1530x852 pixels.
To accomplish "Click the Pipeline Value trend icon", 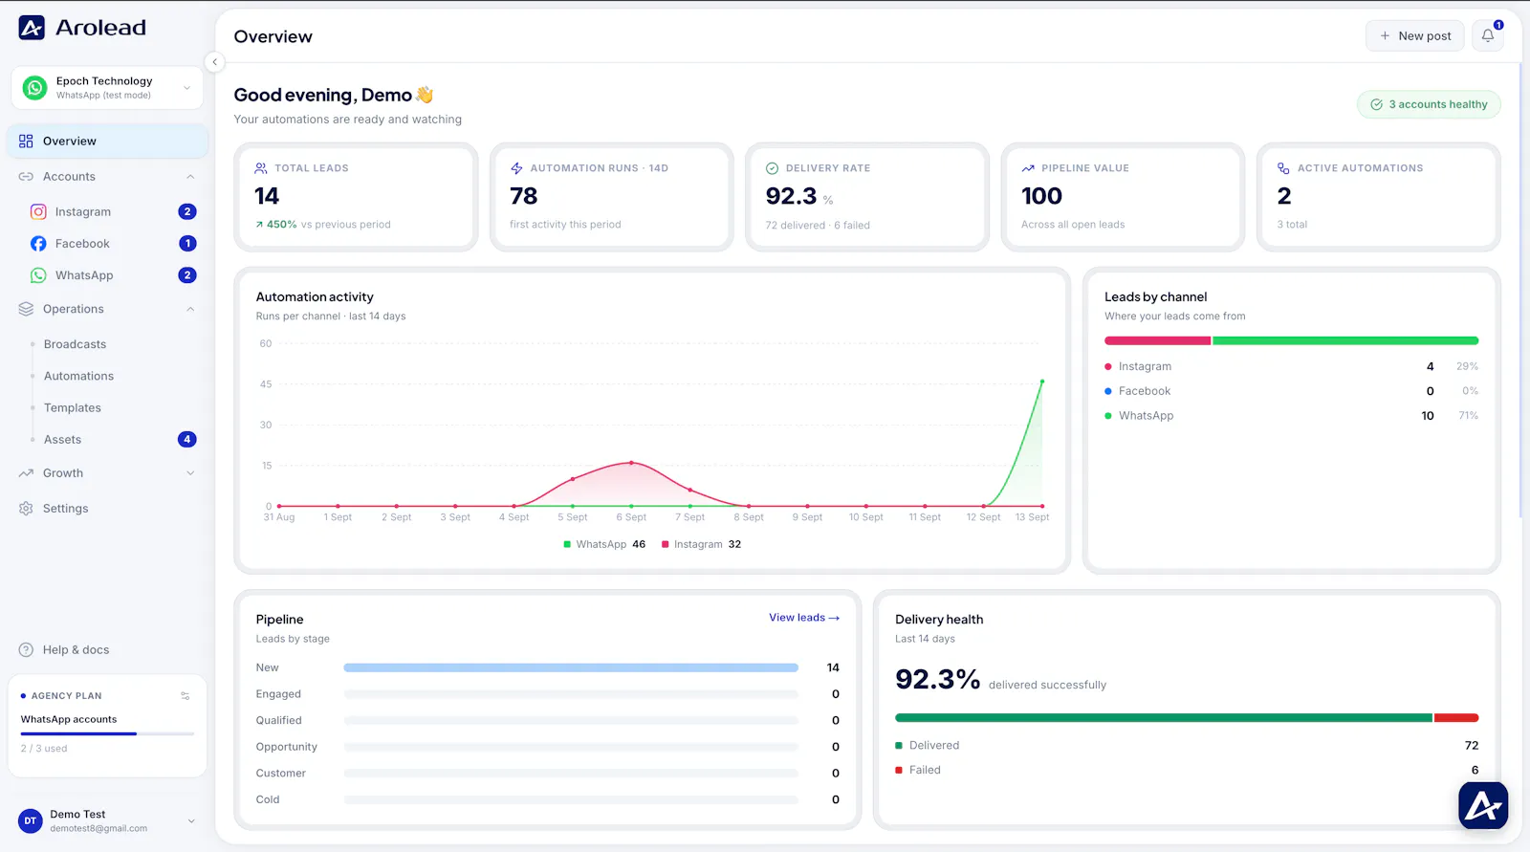I will 1028,168.
